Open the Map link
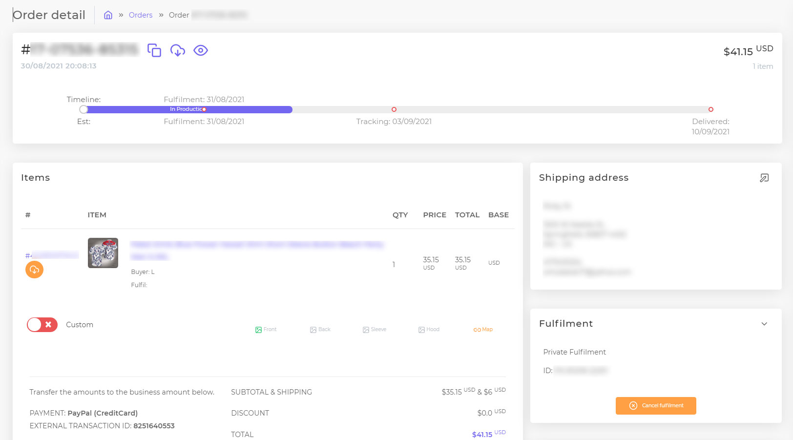793x440 pixels. pos(483,330)
